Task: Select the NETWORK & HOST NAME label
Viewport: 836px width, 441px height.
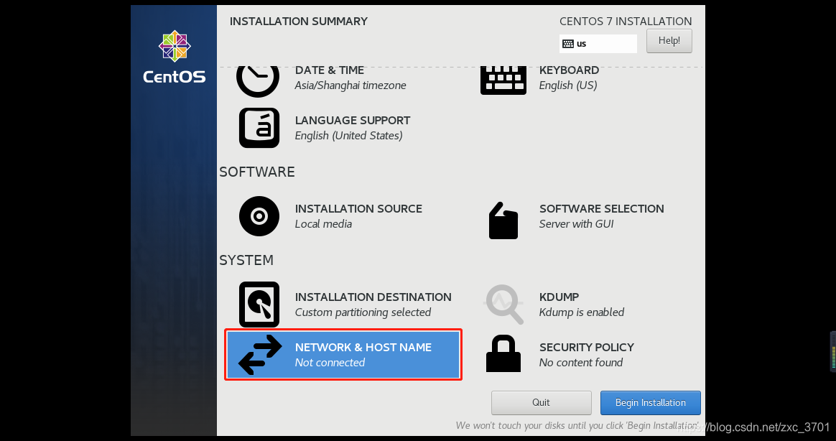Action: pyautogui.click(x=363, y=347)
